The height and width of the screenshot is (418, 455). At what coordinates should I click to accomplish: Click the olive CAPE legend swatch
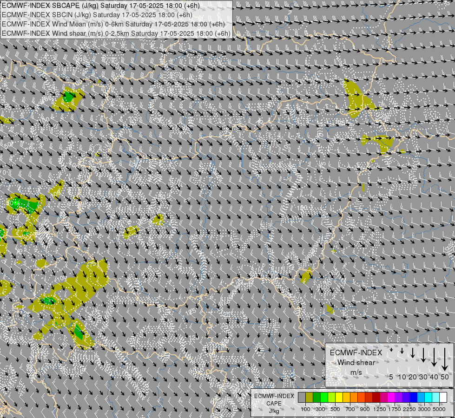(x=310, y=397)
